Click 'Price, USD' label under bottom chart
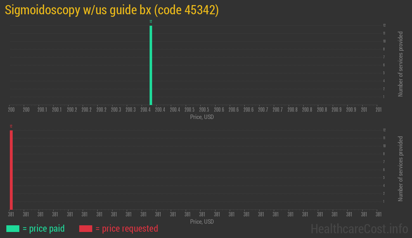412x238 pixels. [202, 221]
